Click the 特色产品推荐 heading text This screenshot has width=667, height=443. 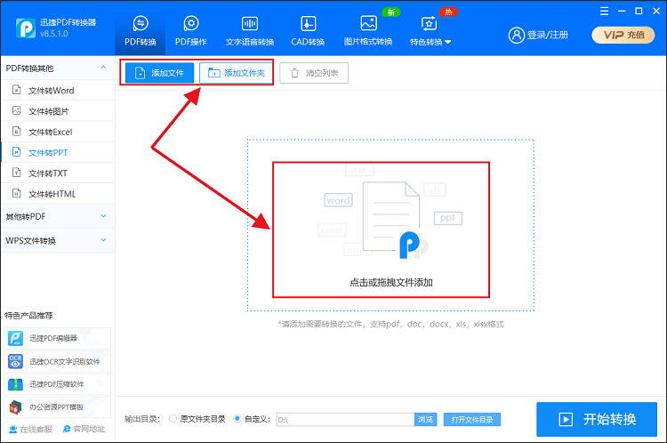pyautogui.click(x=29, y=315)
